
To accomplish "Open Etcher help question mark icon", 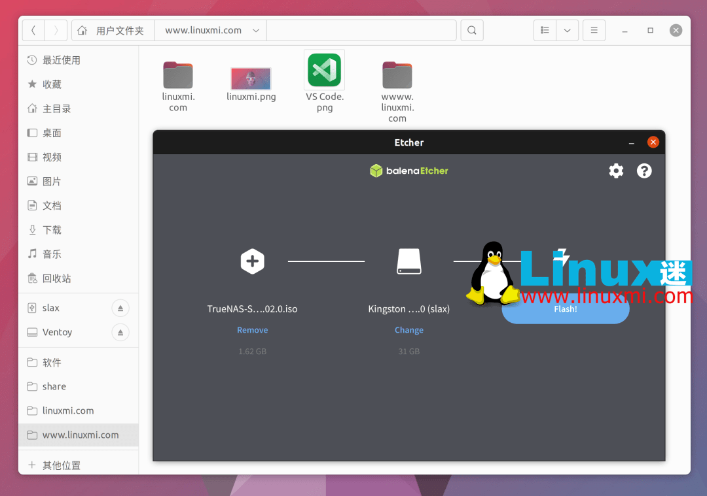I will [x=644, y=171].
